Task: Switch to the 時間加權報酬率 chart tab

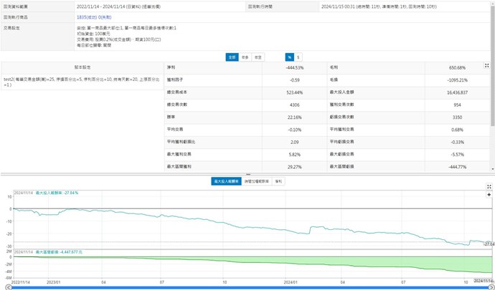Action: click(x=255, y=182)
